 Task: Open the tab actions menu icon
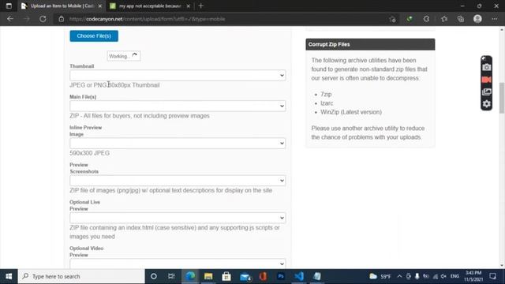[x=9, y=6]
